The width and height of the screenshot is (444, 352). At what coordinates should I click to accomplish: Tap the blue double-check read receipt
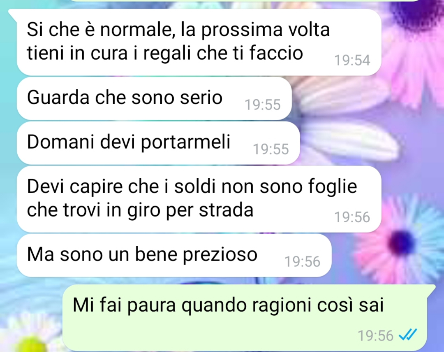(408, 335)
